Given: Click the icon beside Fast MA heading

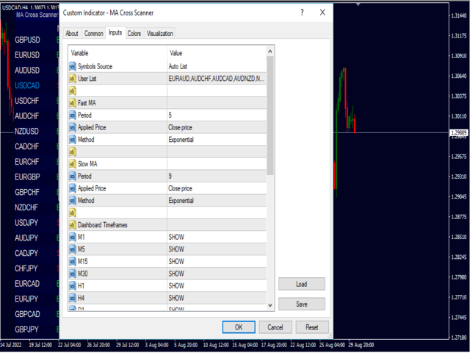Looking at the screenshot, I should [73, 103].
